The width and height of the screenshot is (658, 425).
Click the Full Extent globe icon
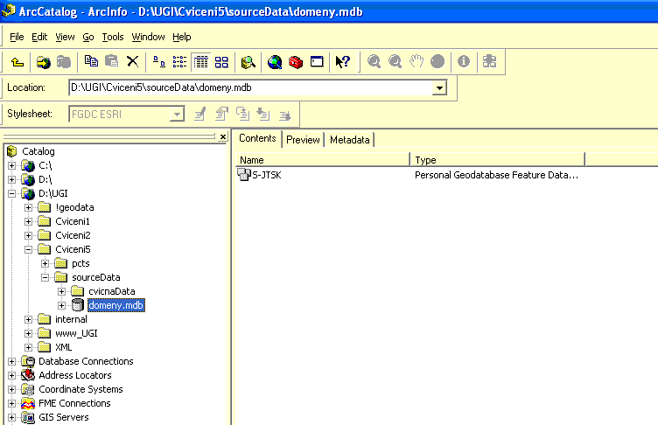pyautogui.click(x=437, y=62)
